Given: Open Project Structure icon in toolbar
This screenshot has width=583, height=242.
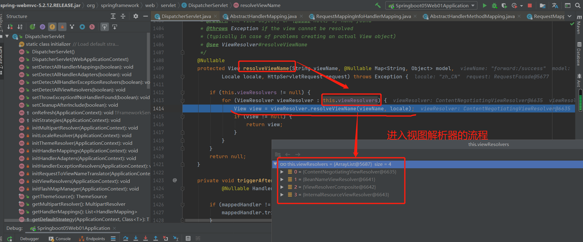Looking at the screenshot, I should coord(543,5).
